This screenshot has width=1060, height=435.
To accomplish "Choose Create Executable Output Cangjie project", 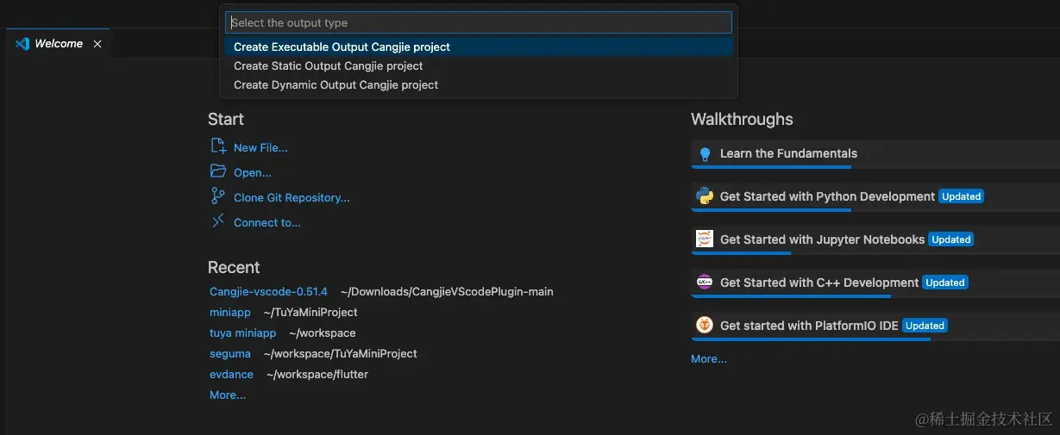I will click(x=479, y=47).
